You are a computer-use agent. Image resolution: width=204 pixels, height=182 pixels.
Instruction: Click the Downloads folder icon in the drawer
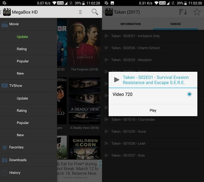4,160
